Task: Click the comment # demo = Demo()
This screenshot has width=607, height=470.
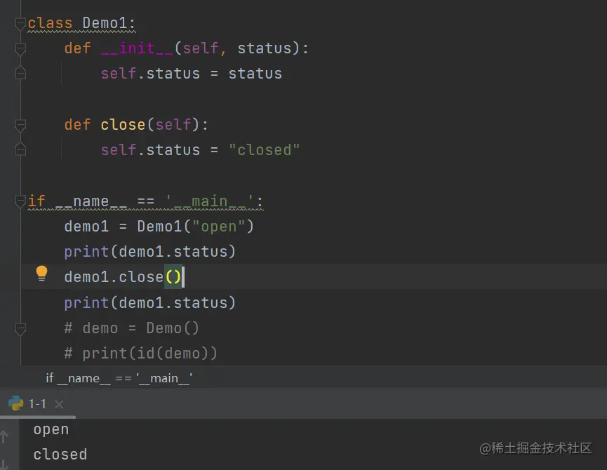Action: 132,328
